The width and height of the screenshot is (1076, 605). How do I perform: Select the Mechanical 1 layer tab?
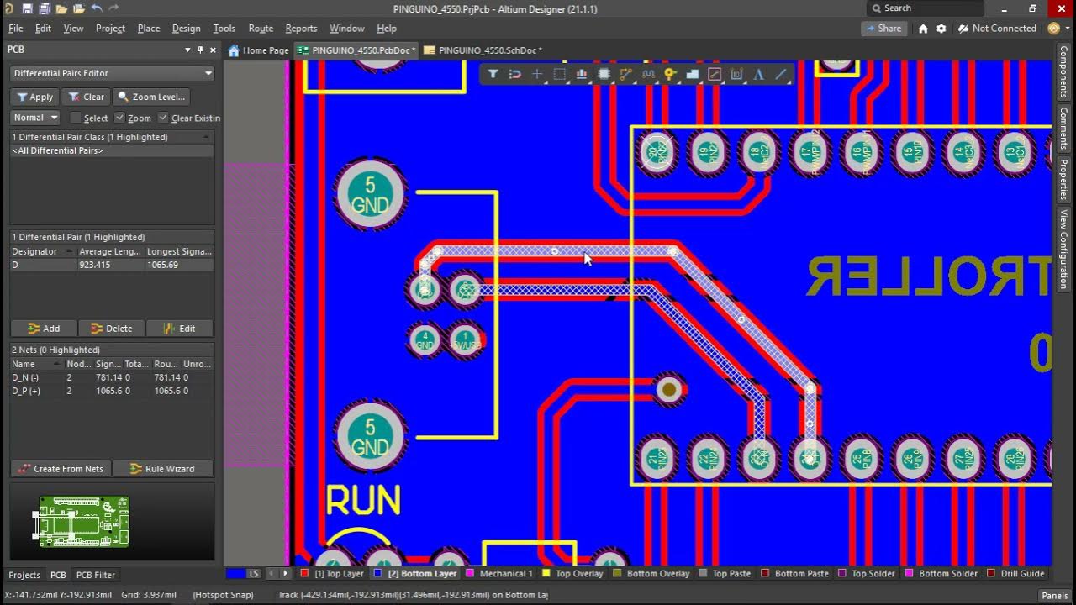[499, 574]
